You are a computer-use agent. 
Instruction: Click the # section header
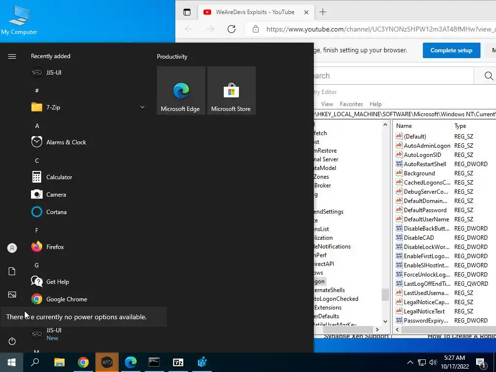pyautogui.click(x=37, y=91)
